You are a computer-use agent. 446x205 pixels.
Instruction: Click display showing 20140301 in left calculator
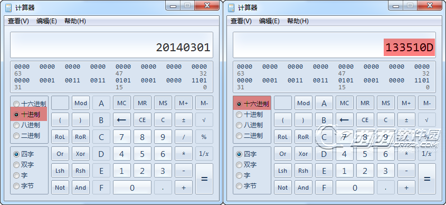point(111,45)
